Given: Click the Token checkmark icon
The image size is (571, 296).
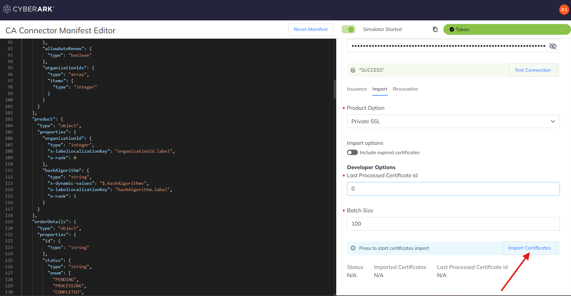Looking at the screenshot, I should (452, 29).
